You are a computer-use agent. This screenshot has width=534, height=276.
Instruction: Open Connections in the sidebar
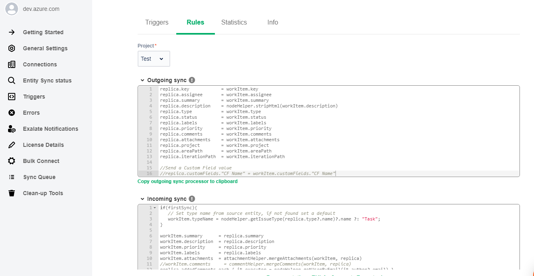40,64
